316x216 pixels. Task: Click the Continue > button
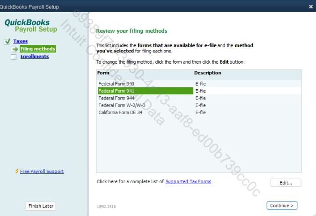click(282, 206)
